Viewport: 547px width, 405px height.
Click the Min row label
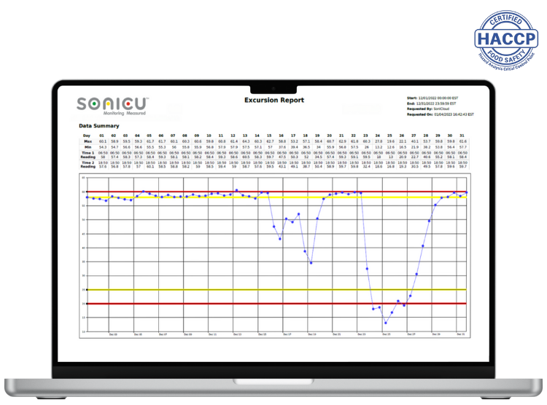[x=88, y=147]
